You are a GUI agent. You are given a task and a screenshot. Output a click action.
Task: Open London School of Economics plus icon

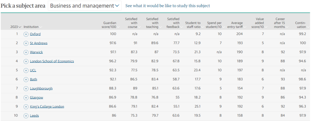pyautogui.click(x=26, y=61)
